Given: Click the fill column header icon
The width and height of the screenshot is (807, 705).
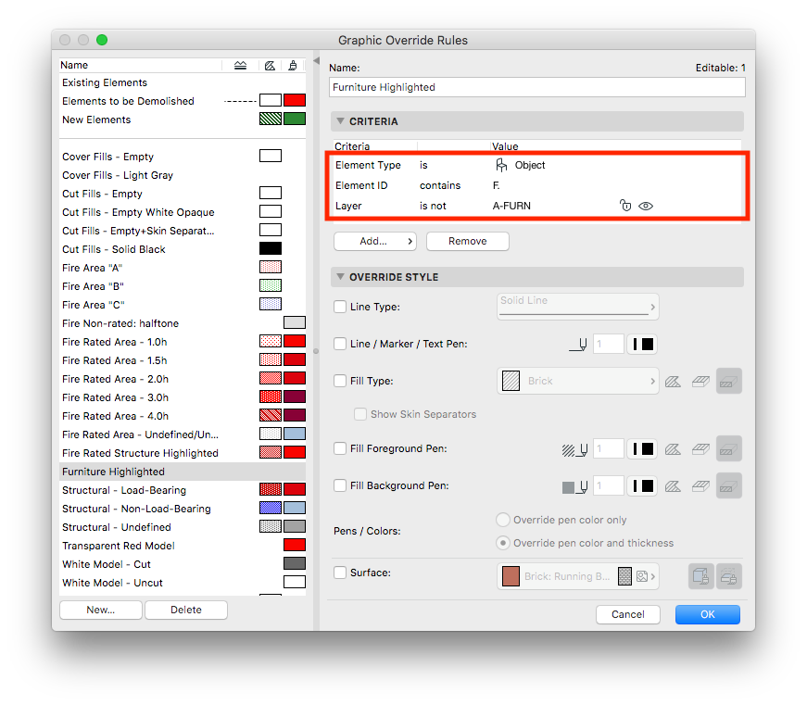Looking at the screenshot, I should point(270,66).
